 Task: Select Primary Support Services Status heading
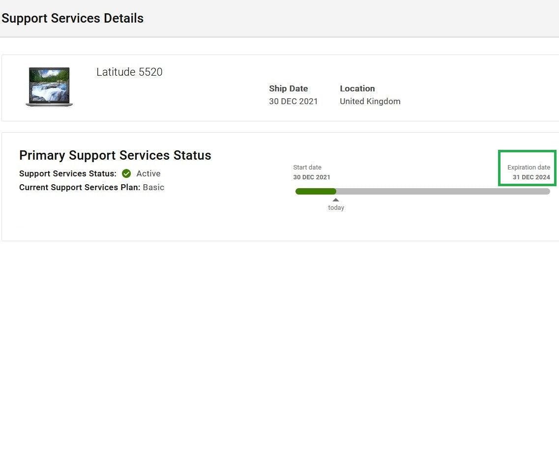115,155
